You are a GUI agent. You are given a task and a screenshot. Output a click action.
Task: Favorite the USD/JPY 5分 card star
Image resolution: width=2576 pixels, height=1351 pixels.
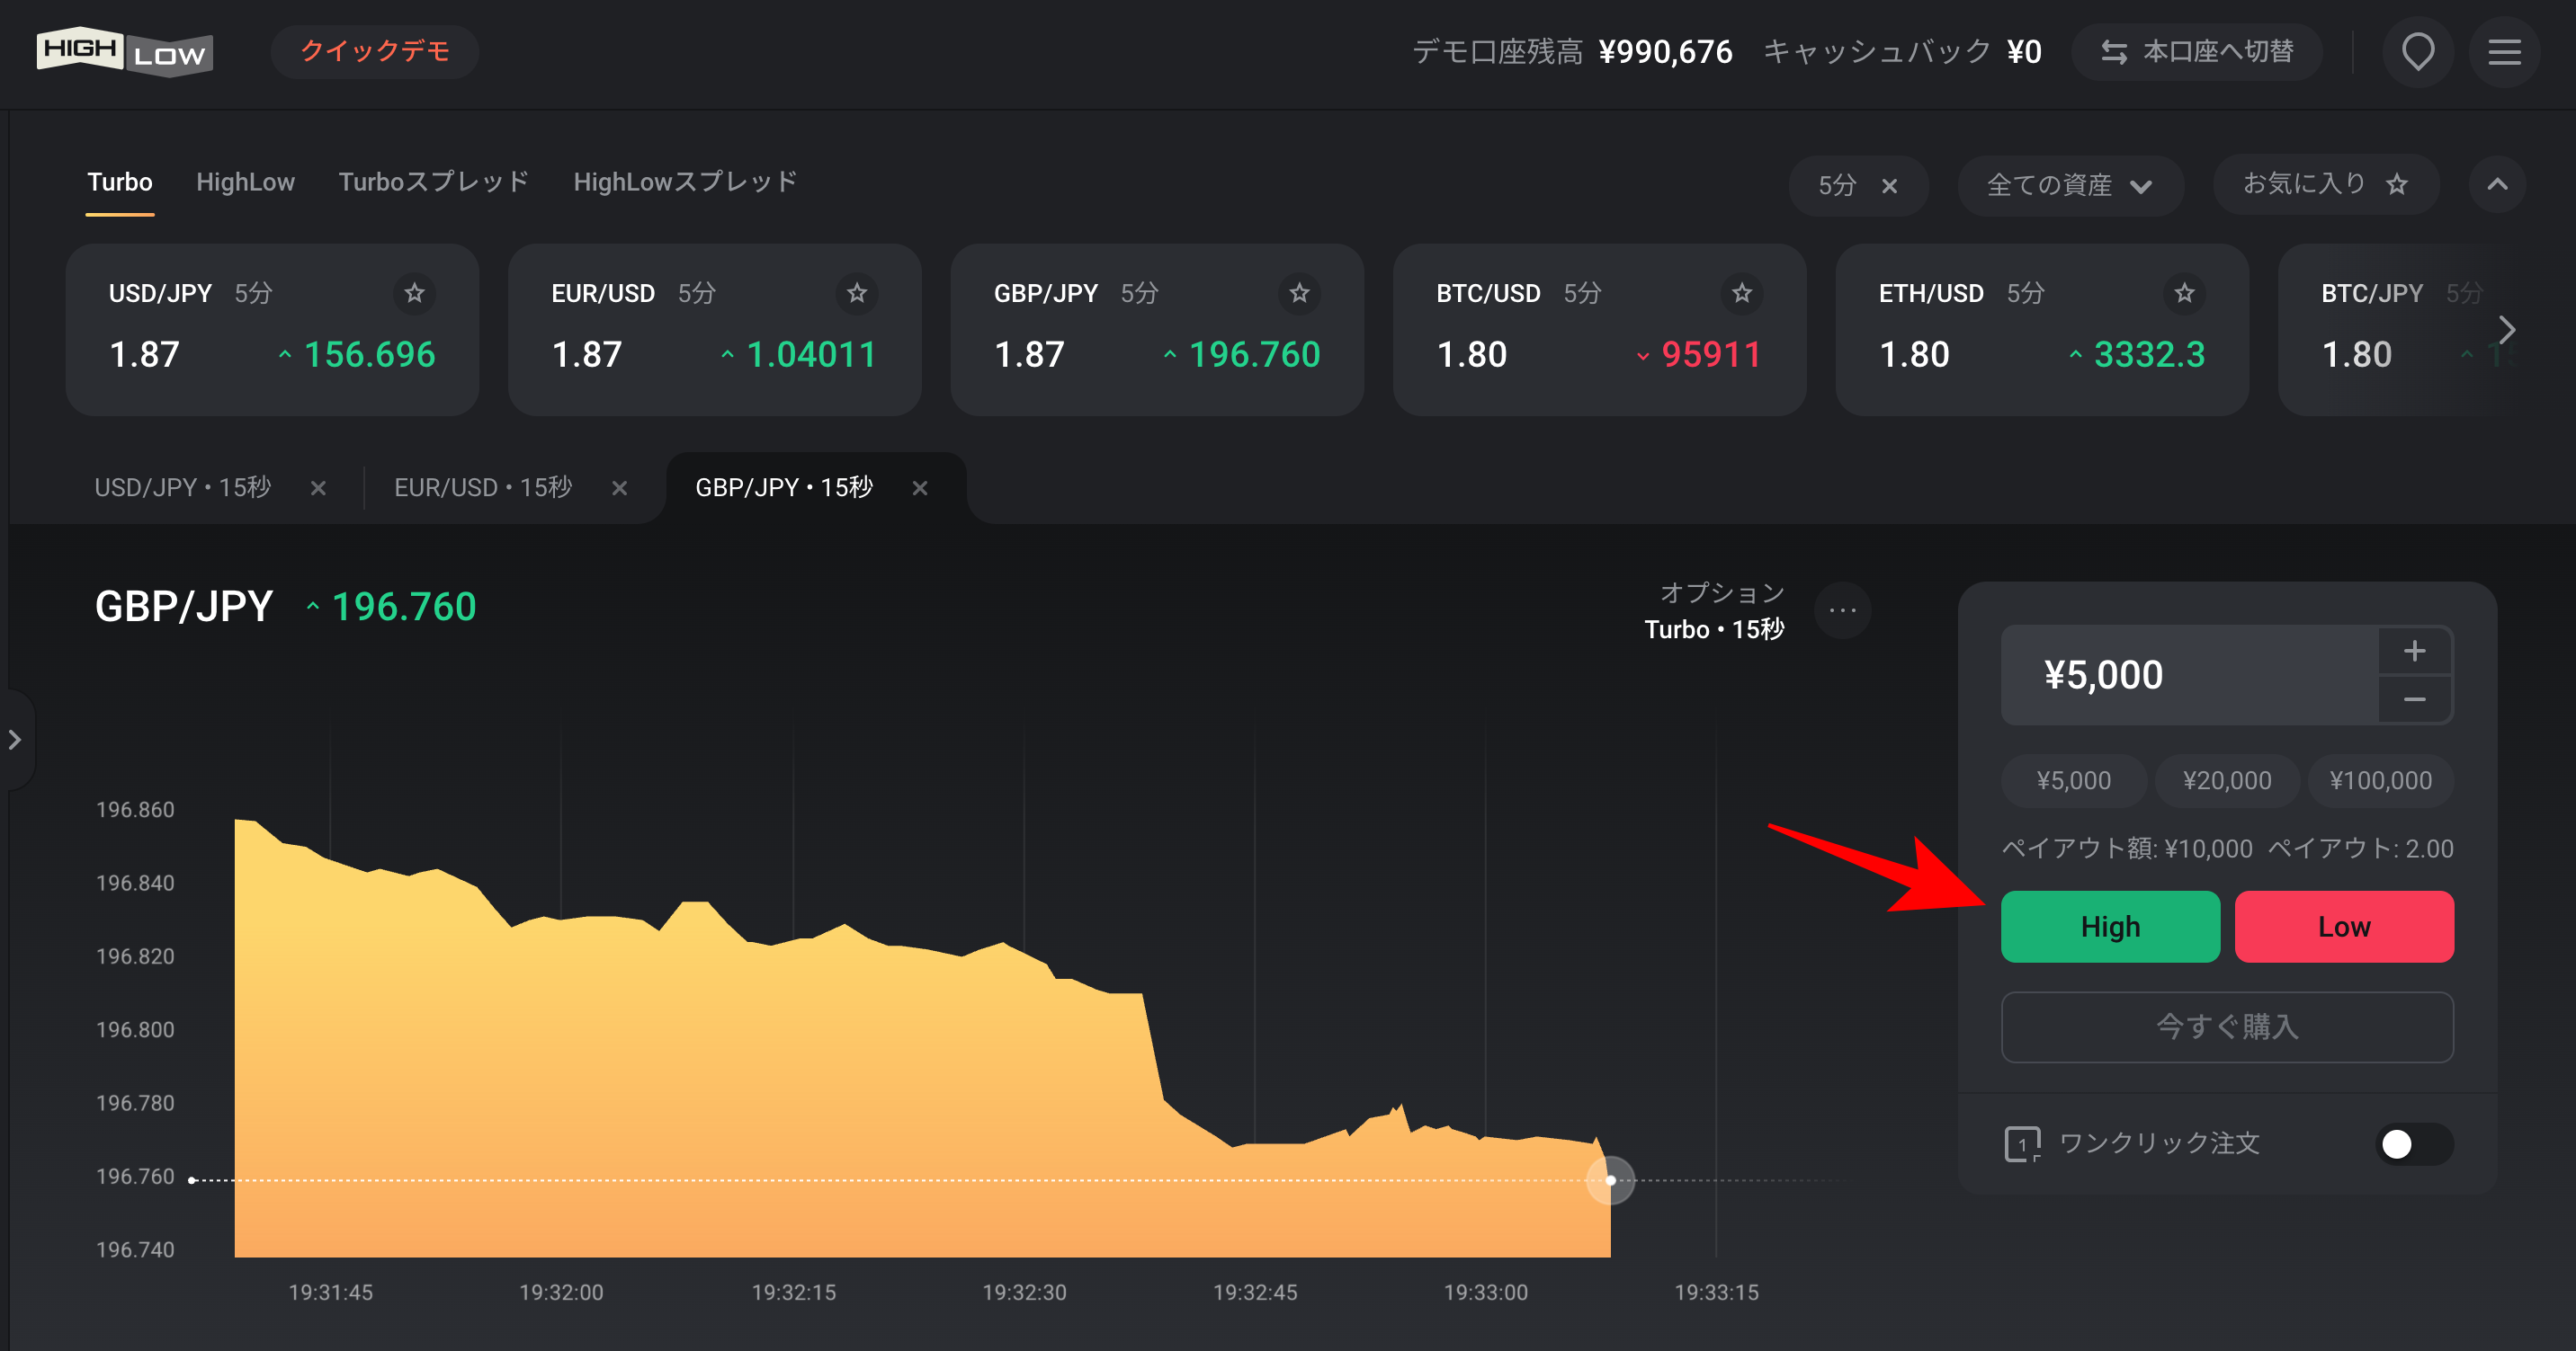(x=414, y=293)
